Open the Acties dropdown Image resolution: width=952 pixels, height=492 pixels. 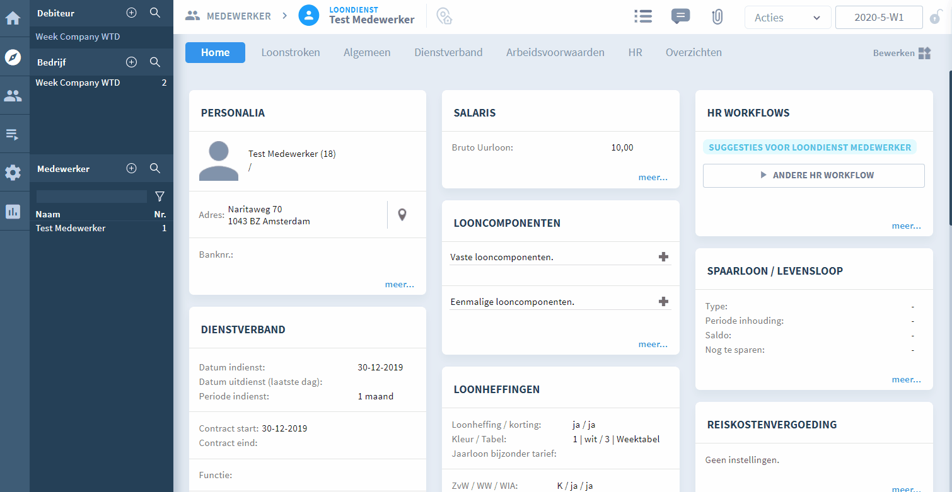coord(787,18)
